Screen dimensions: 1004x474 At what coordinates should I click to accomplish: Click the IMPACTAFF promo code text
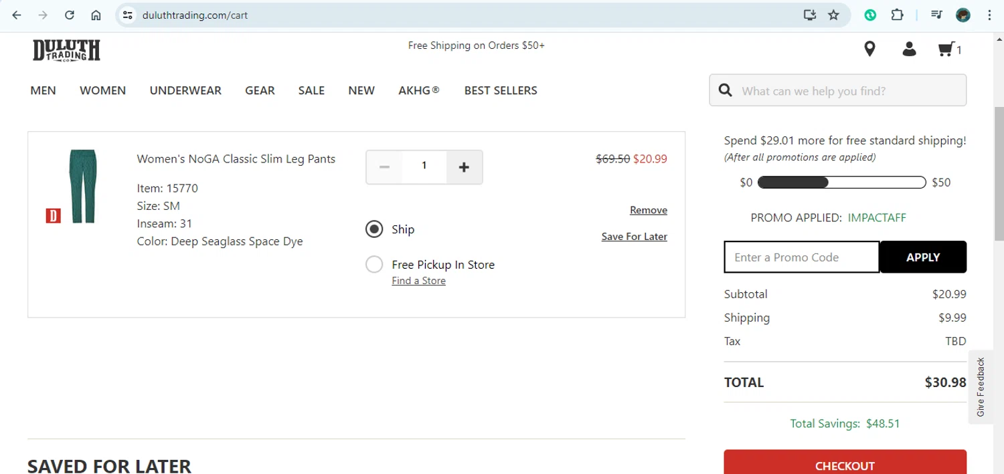(x=877, y=217)
